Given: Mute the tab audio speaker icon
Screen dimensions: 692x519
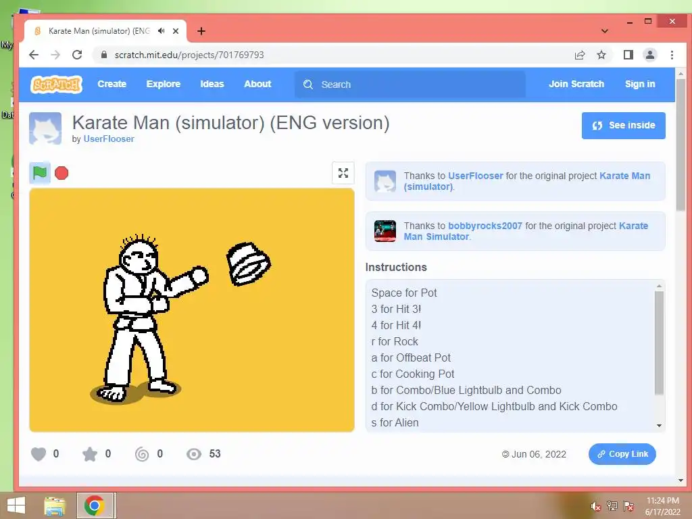Looking at the screenshot, I should (161, 31).
